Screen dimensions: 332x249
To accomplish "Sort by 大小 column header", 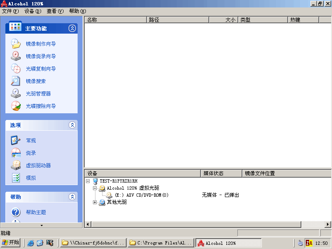I will click(x=224, y=20).
